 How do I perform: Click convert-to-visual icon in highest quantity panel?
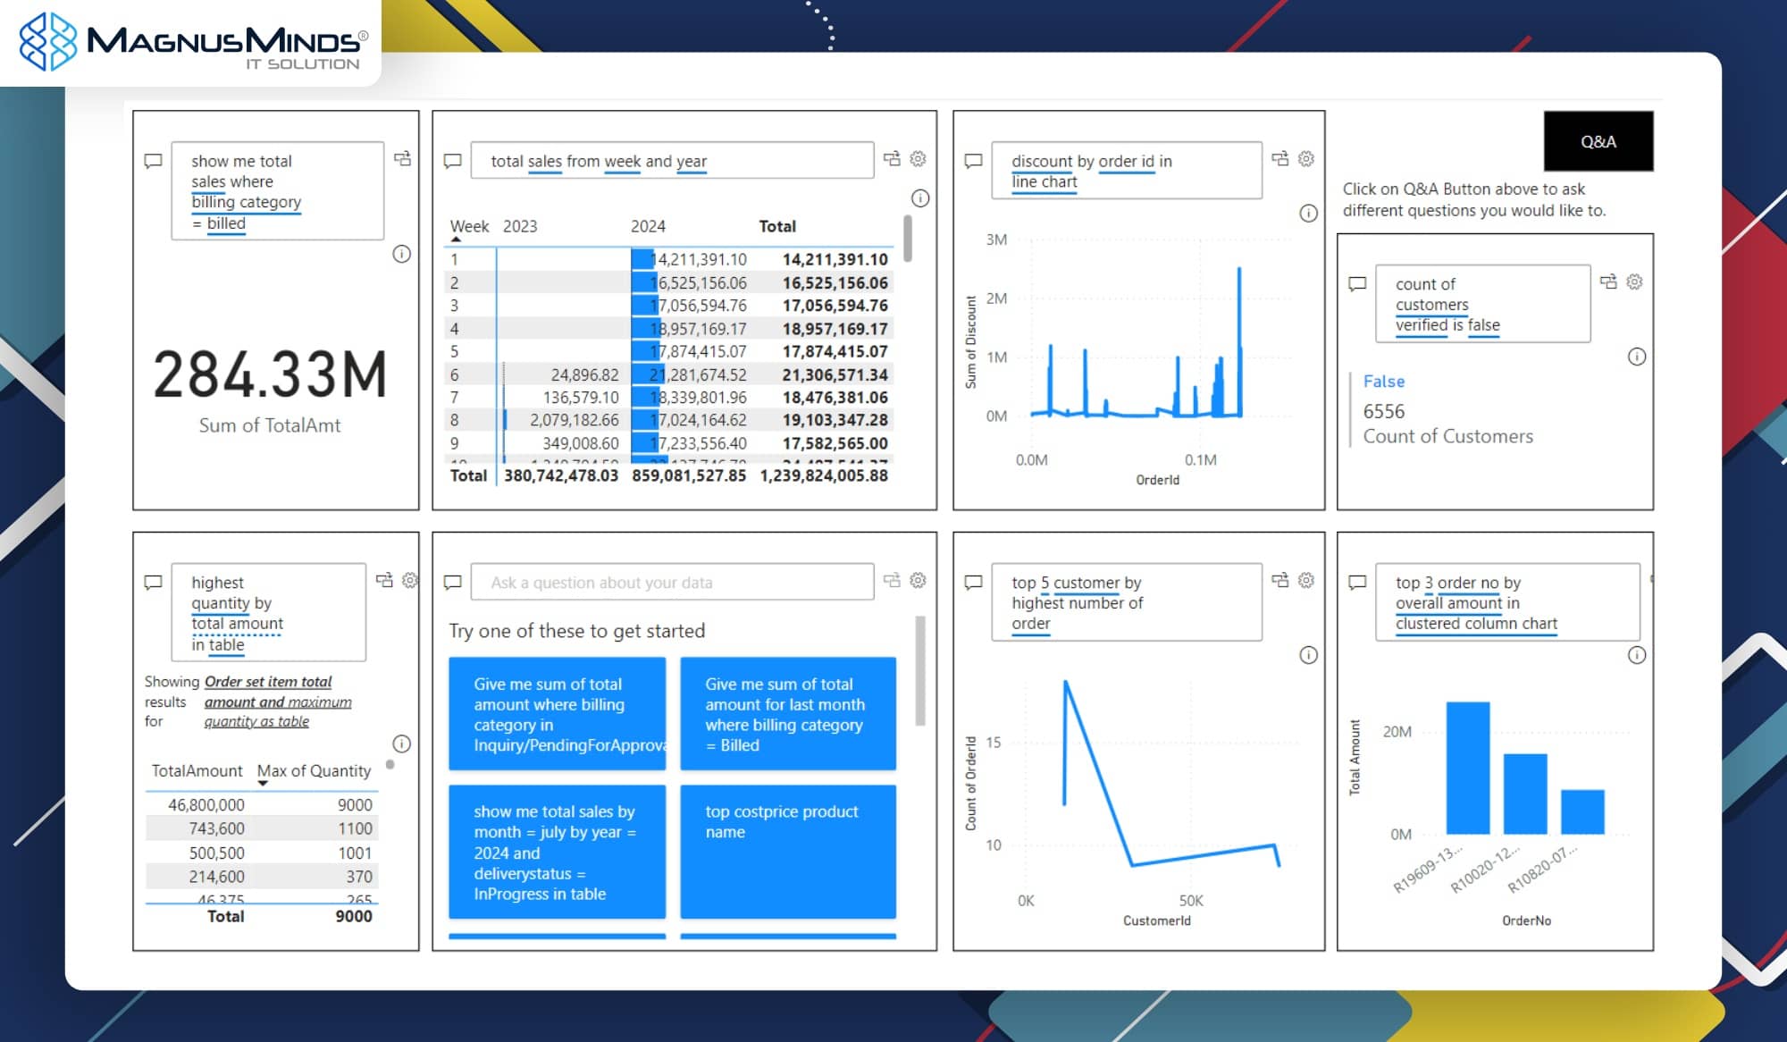(x=384, y=581)
